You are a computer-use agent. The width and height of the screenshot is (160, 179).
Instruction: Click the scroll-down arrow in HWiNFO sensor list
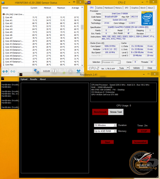[x=82, y=65]
